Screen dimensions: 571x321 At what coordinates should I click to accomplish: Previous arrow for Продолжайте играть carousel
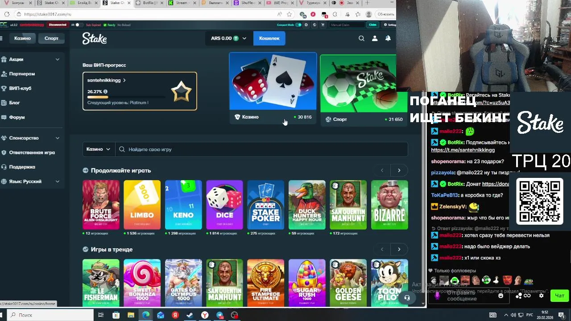pos(382,170)
